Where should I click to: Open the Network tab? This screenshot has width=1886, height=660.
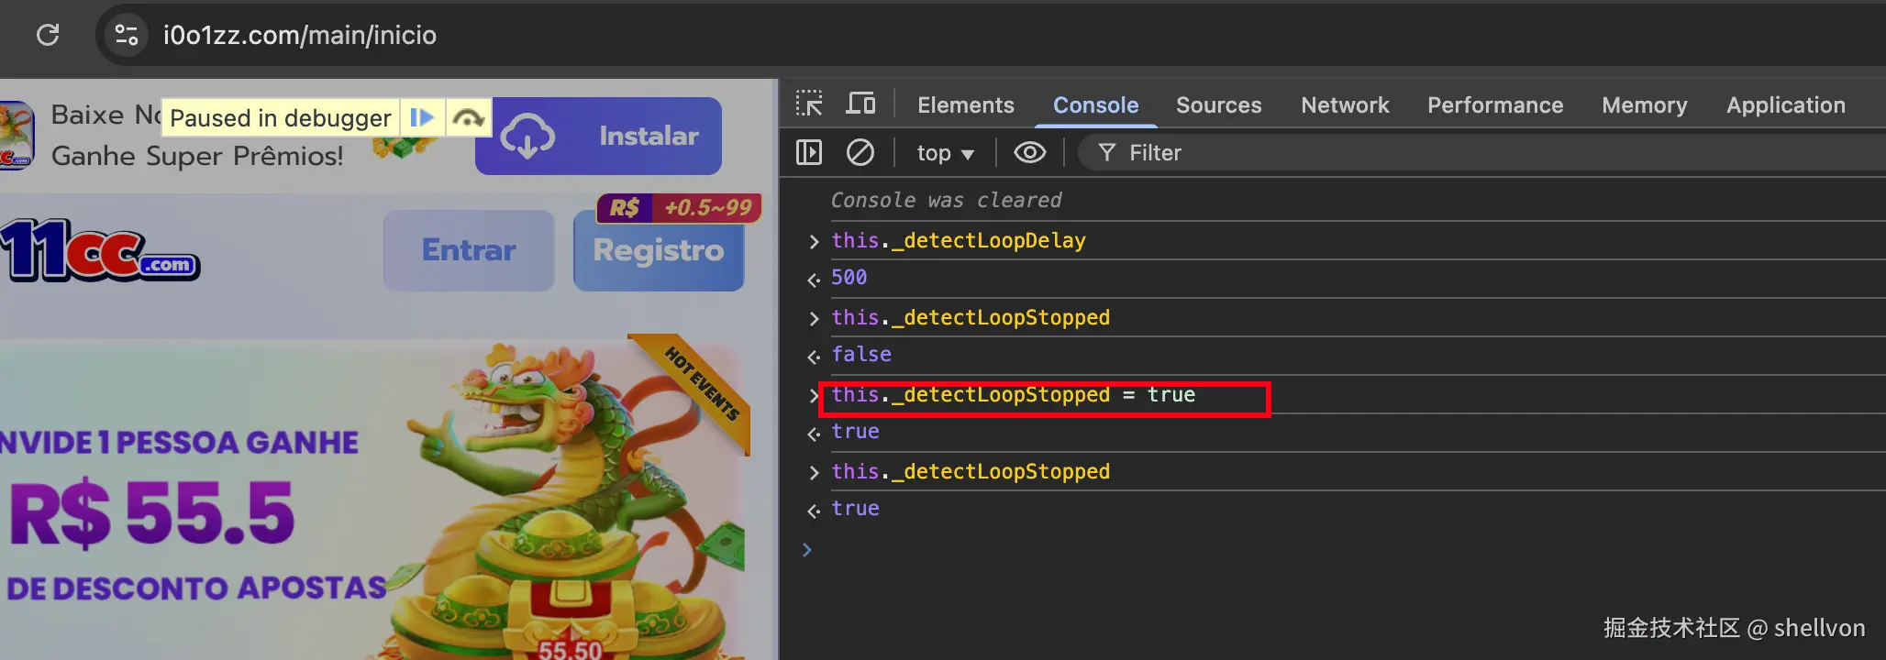[x=1345, y=104]
